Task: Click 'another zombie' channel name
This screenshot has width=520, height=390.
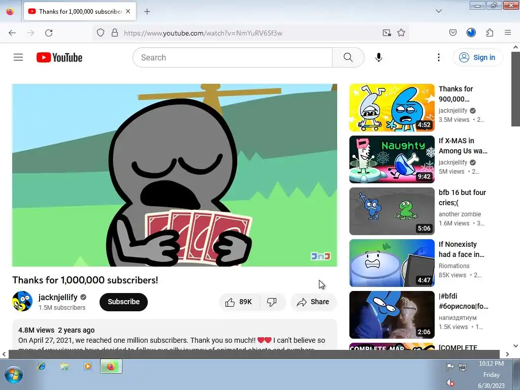Action: (460, 214)
